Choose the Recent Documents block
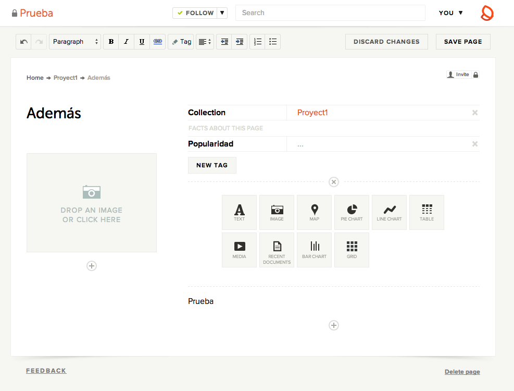 coord(277,250)
